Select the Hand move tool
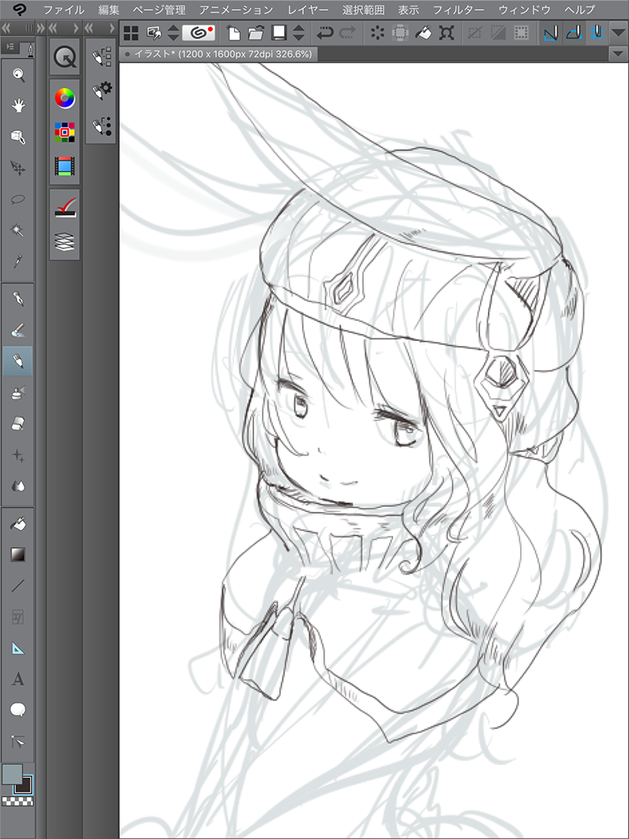The width and height of the screenshot is (629, 839). 18,106
